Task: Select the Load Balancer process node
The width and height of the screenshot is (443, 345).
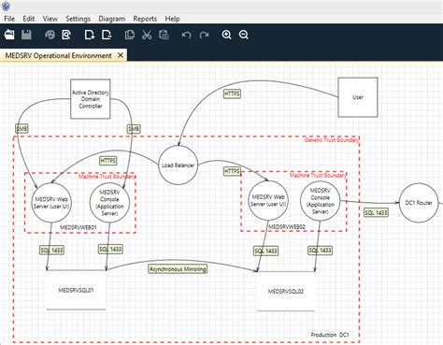Action: click(178, 165)
